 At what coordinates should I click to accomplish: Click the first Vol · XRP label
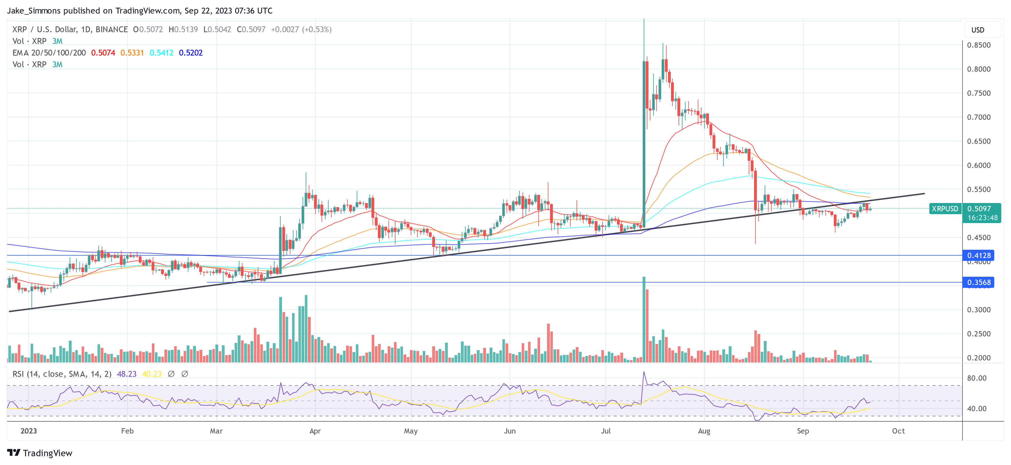point(30,41)
